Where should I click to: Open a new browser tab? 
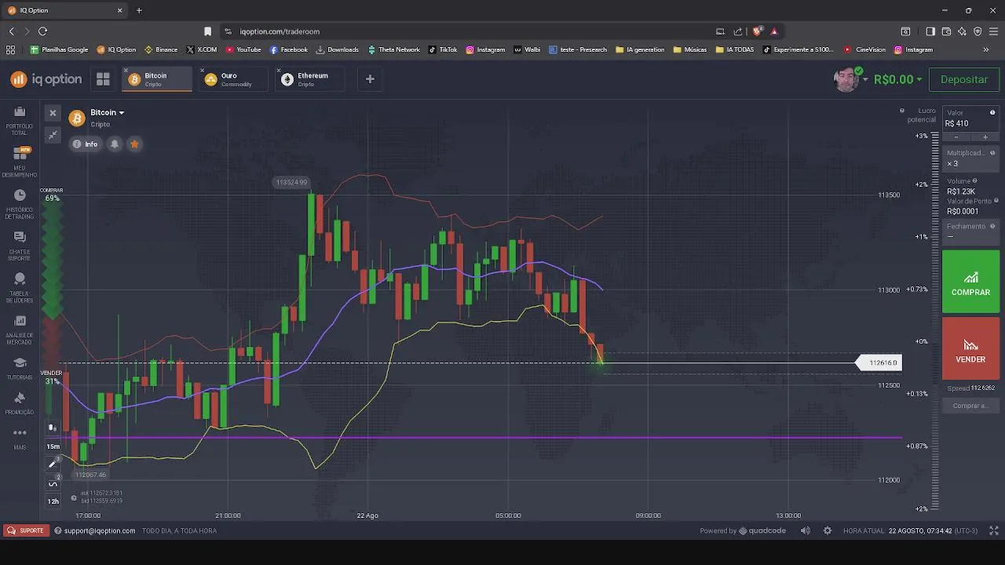pos(139,10)
